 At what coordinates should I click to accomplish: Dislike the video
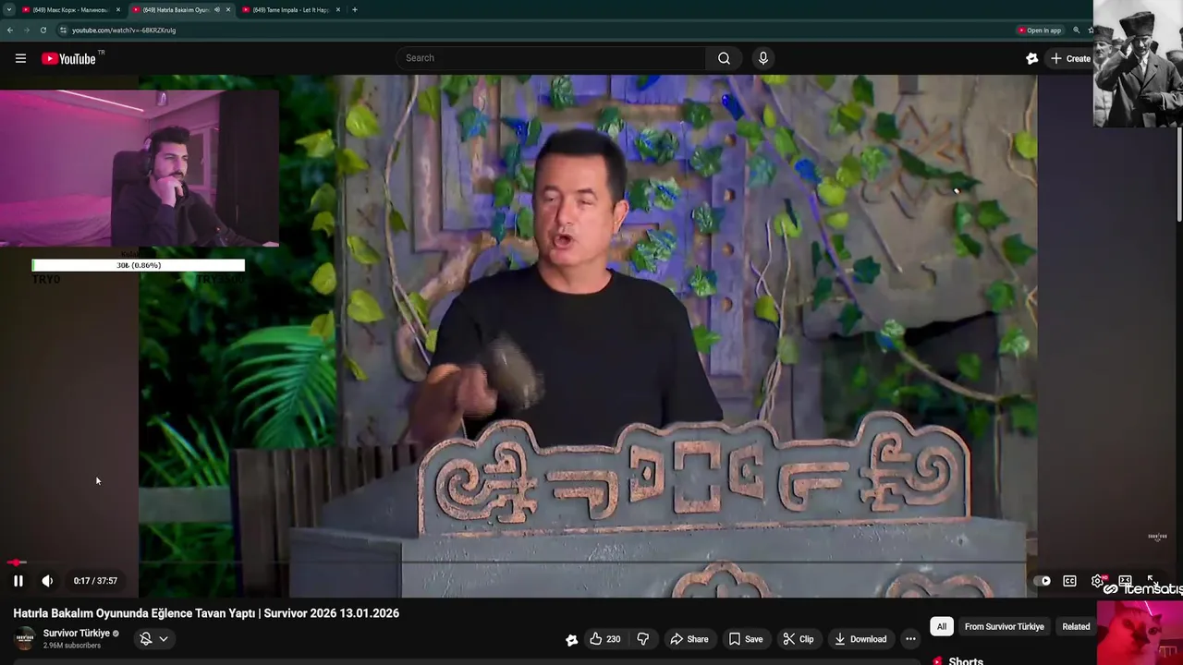coord(643,639)
